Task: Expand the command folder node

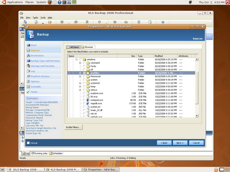Action: tap(80, 63)
